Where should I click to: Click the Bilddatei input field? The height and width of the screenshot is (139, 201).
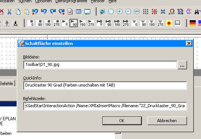coord(100,65)
